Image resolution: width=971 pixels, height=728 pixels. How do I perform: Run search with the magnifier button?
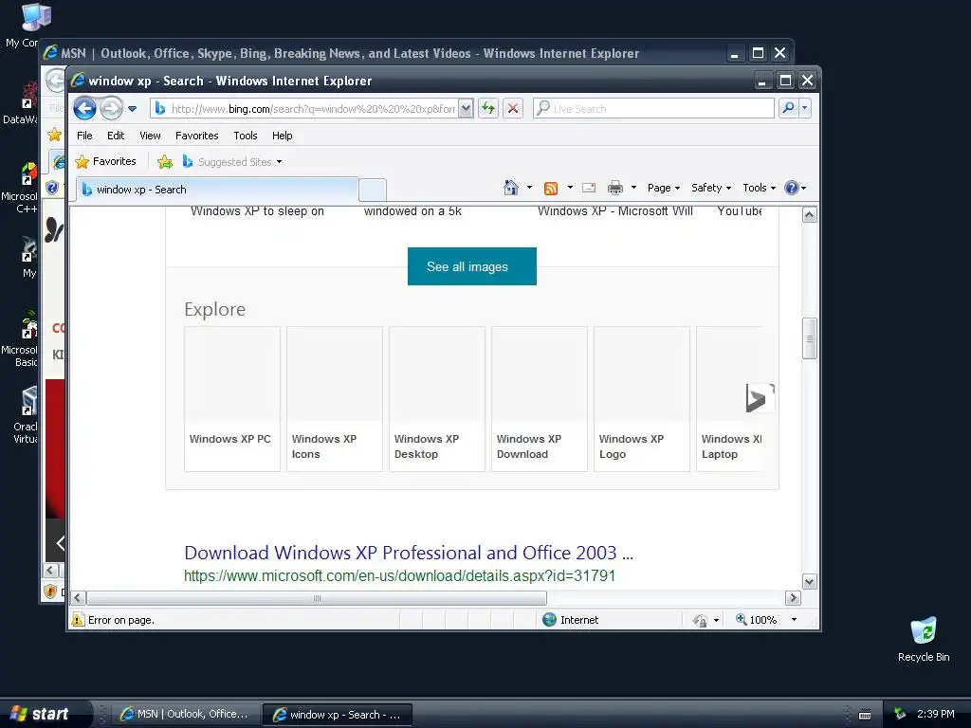point(788,108)
